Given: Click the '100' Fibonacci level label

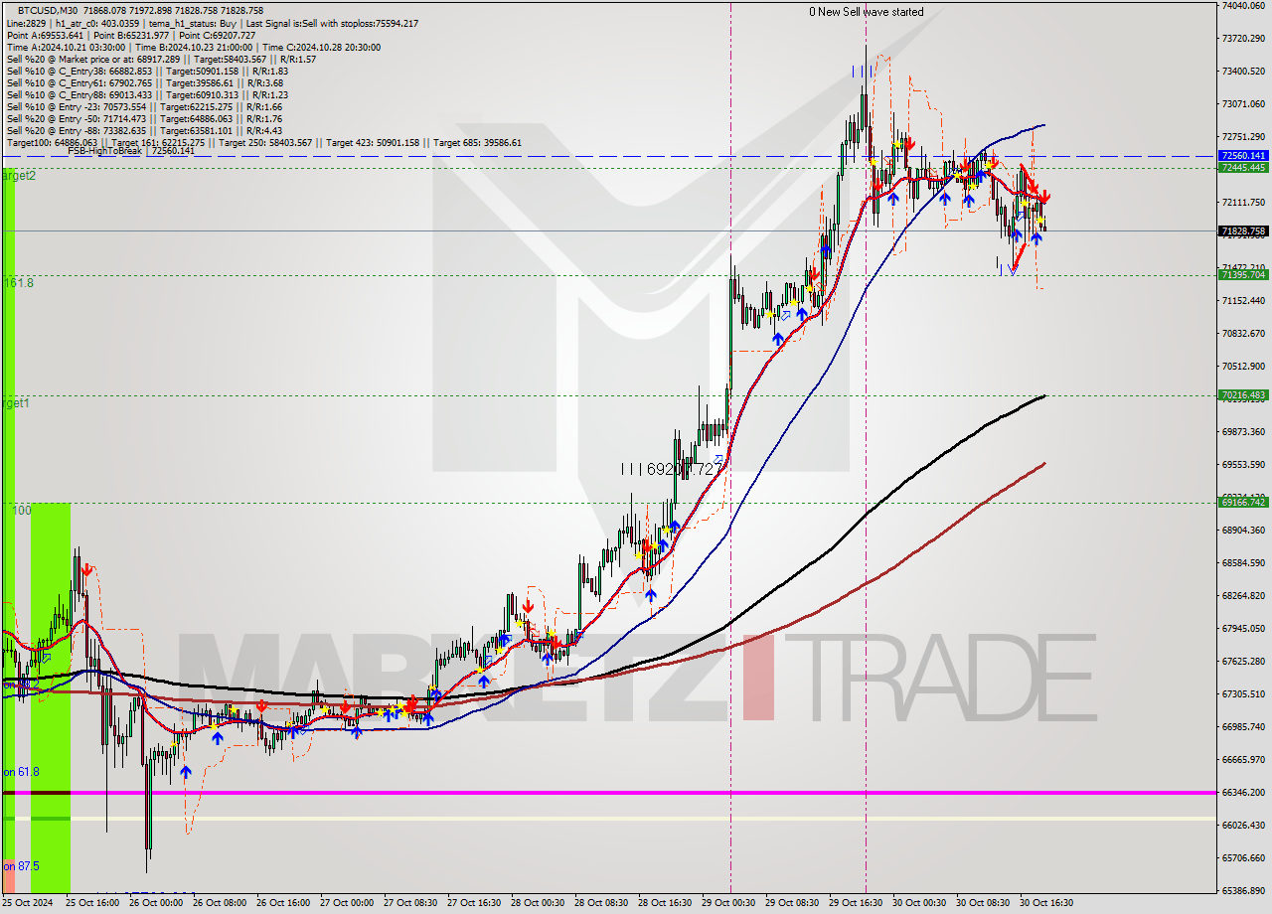Looking at the screenshot, I should pos(22,511).
